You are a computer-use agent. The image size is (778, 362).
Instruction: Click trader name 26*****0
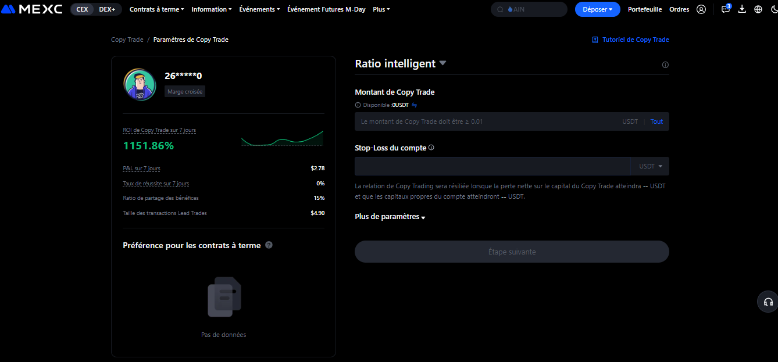183,76
